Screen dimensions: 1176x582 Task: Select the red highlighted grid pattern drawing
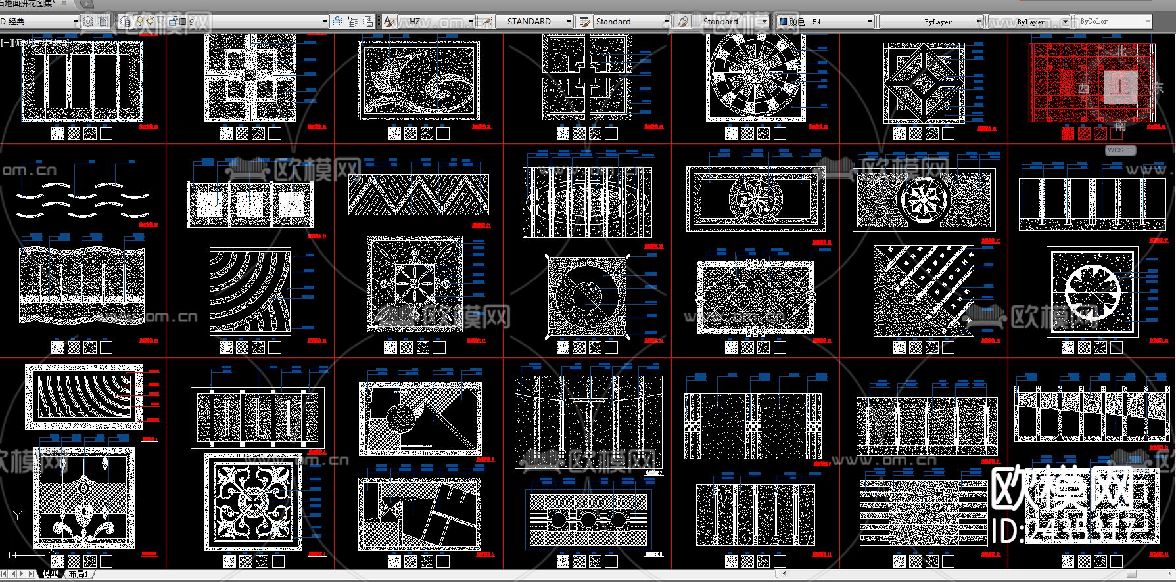point(1091,82)
